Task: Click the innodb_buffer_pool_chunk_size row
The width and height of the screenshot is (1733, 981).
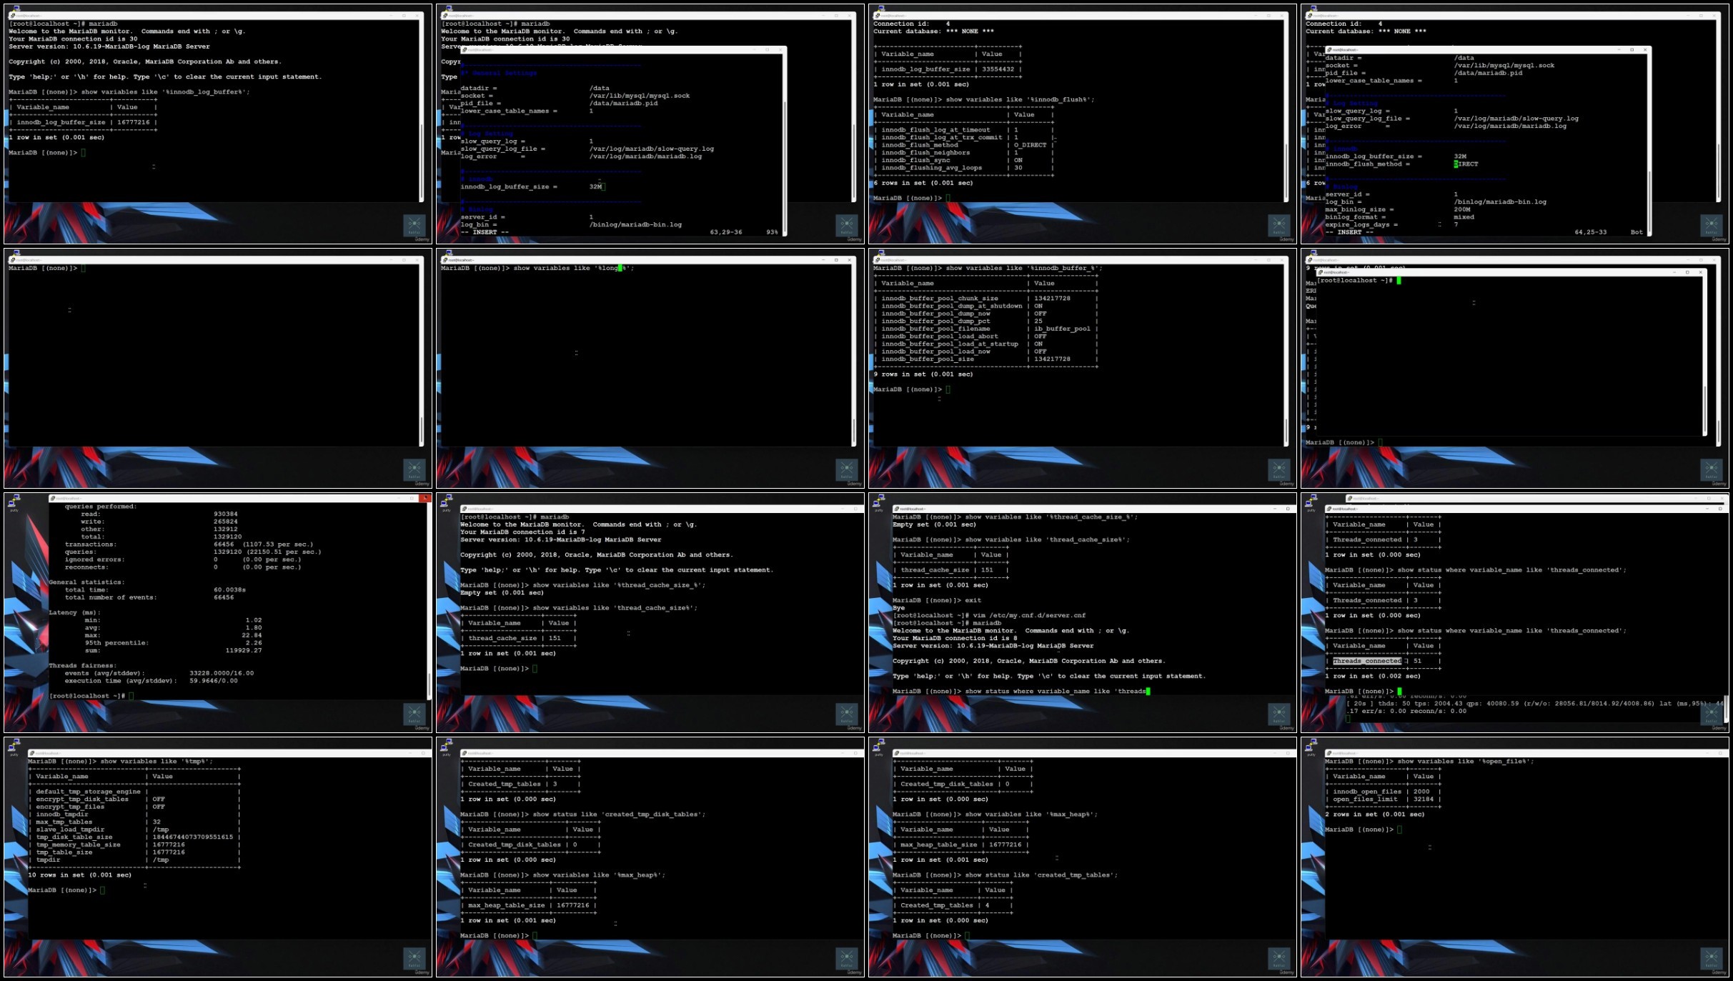Action: 986,299
